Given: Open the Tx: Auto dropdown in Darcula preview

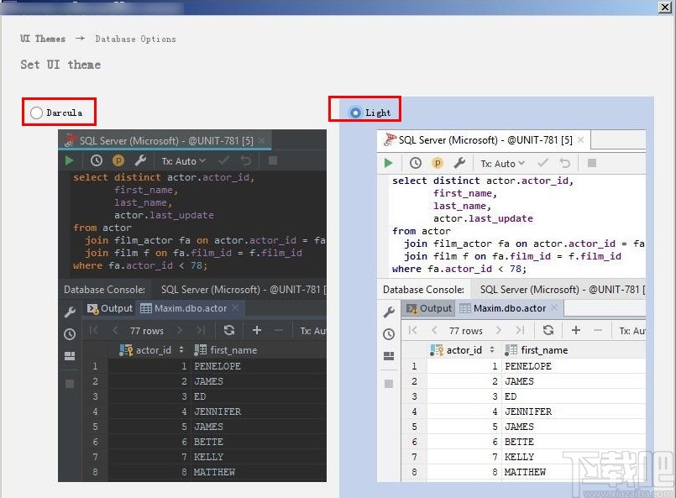Looking at the screenshot, I should [x=184, y=161].
